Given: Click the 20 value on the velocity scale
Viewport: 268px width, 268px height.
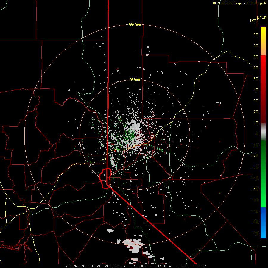Looking at the screenshot, I should point(256,112).
